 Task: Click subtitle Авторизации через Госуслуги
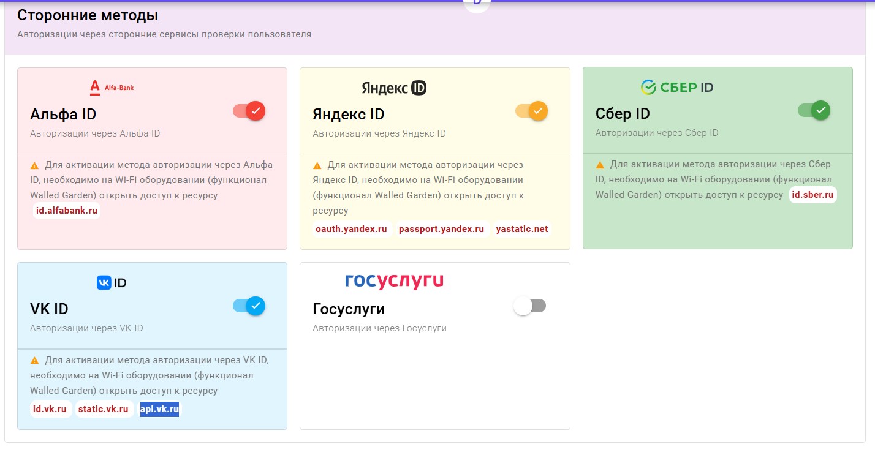379,328
